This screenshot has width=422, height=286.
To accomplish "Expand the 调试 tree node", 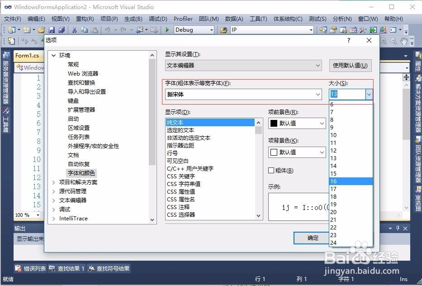I will [54, 210].
